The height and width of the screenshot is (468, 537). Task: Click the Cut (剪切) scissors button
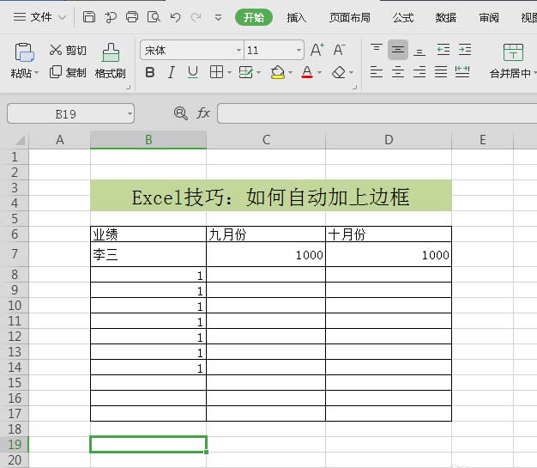coord(68,50)
